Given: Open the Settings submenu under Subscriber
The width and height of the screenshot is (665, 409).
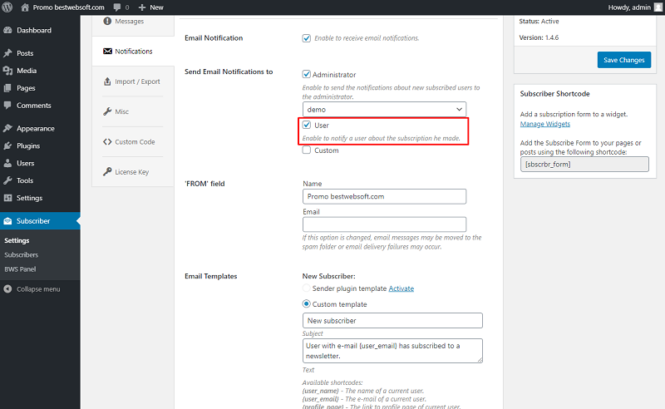Looking at the screenshot, I should pos(17,240).
